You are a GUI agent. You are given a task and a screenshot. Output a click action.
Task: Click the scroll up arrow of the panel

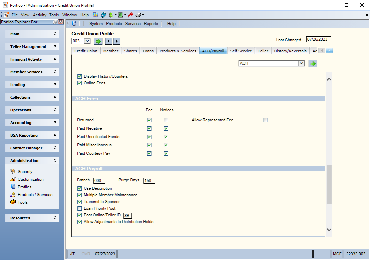pos(329,79)
